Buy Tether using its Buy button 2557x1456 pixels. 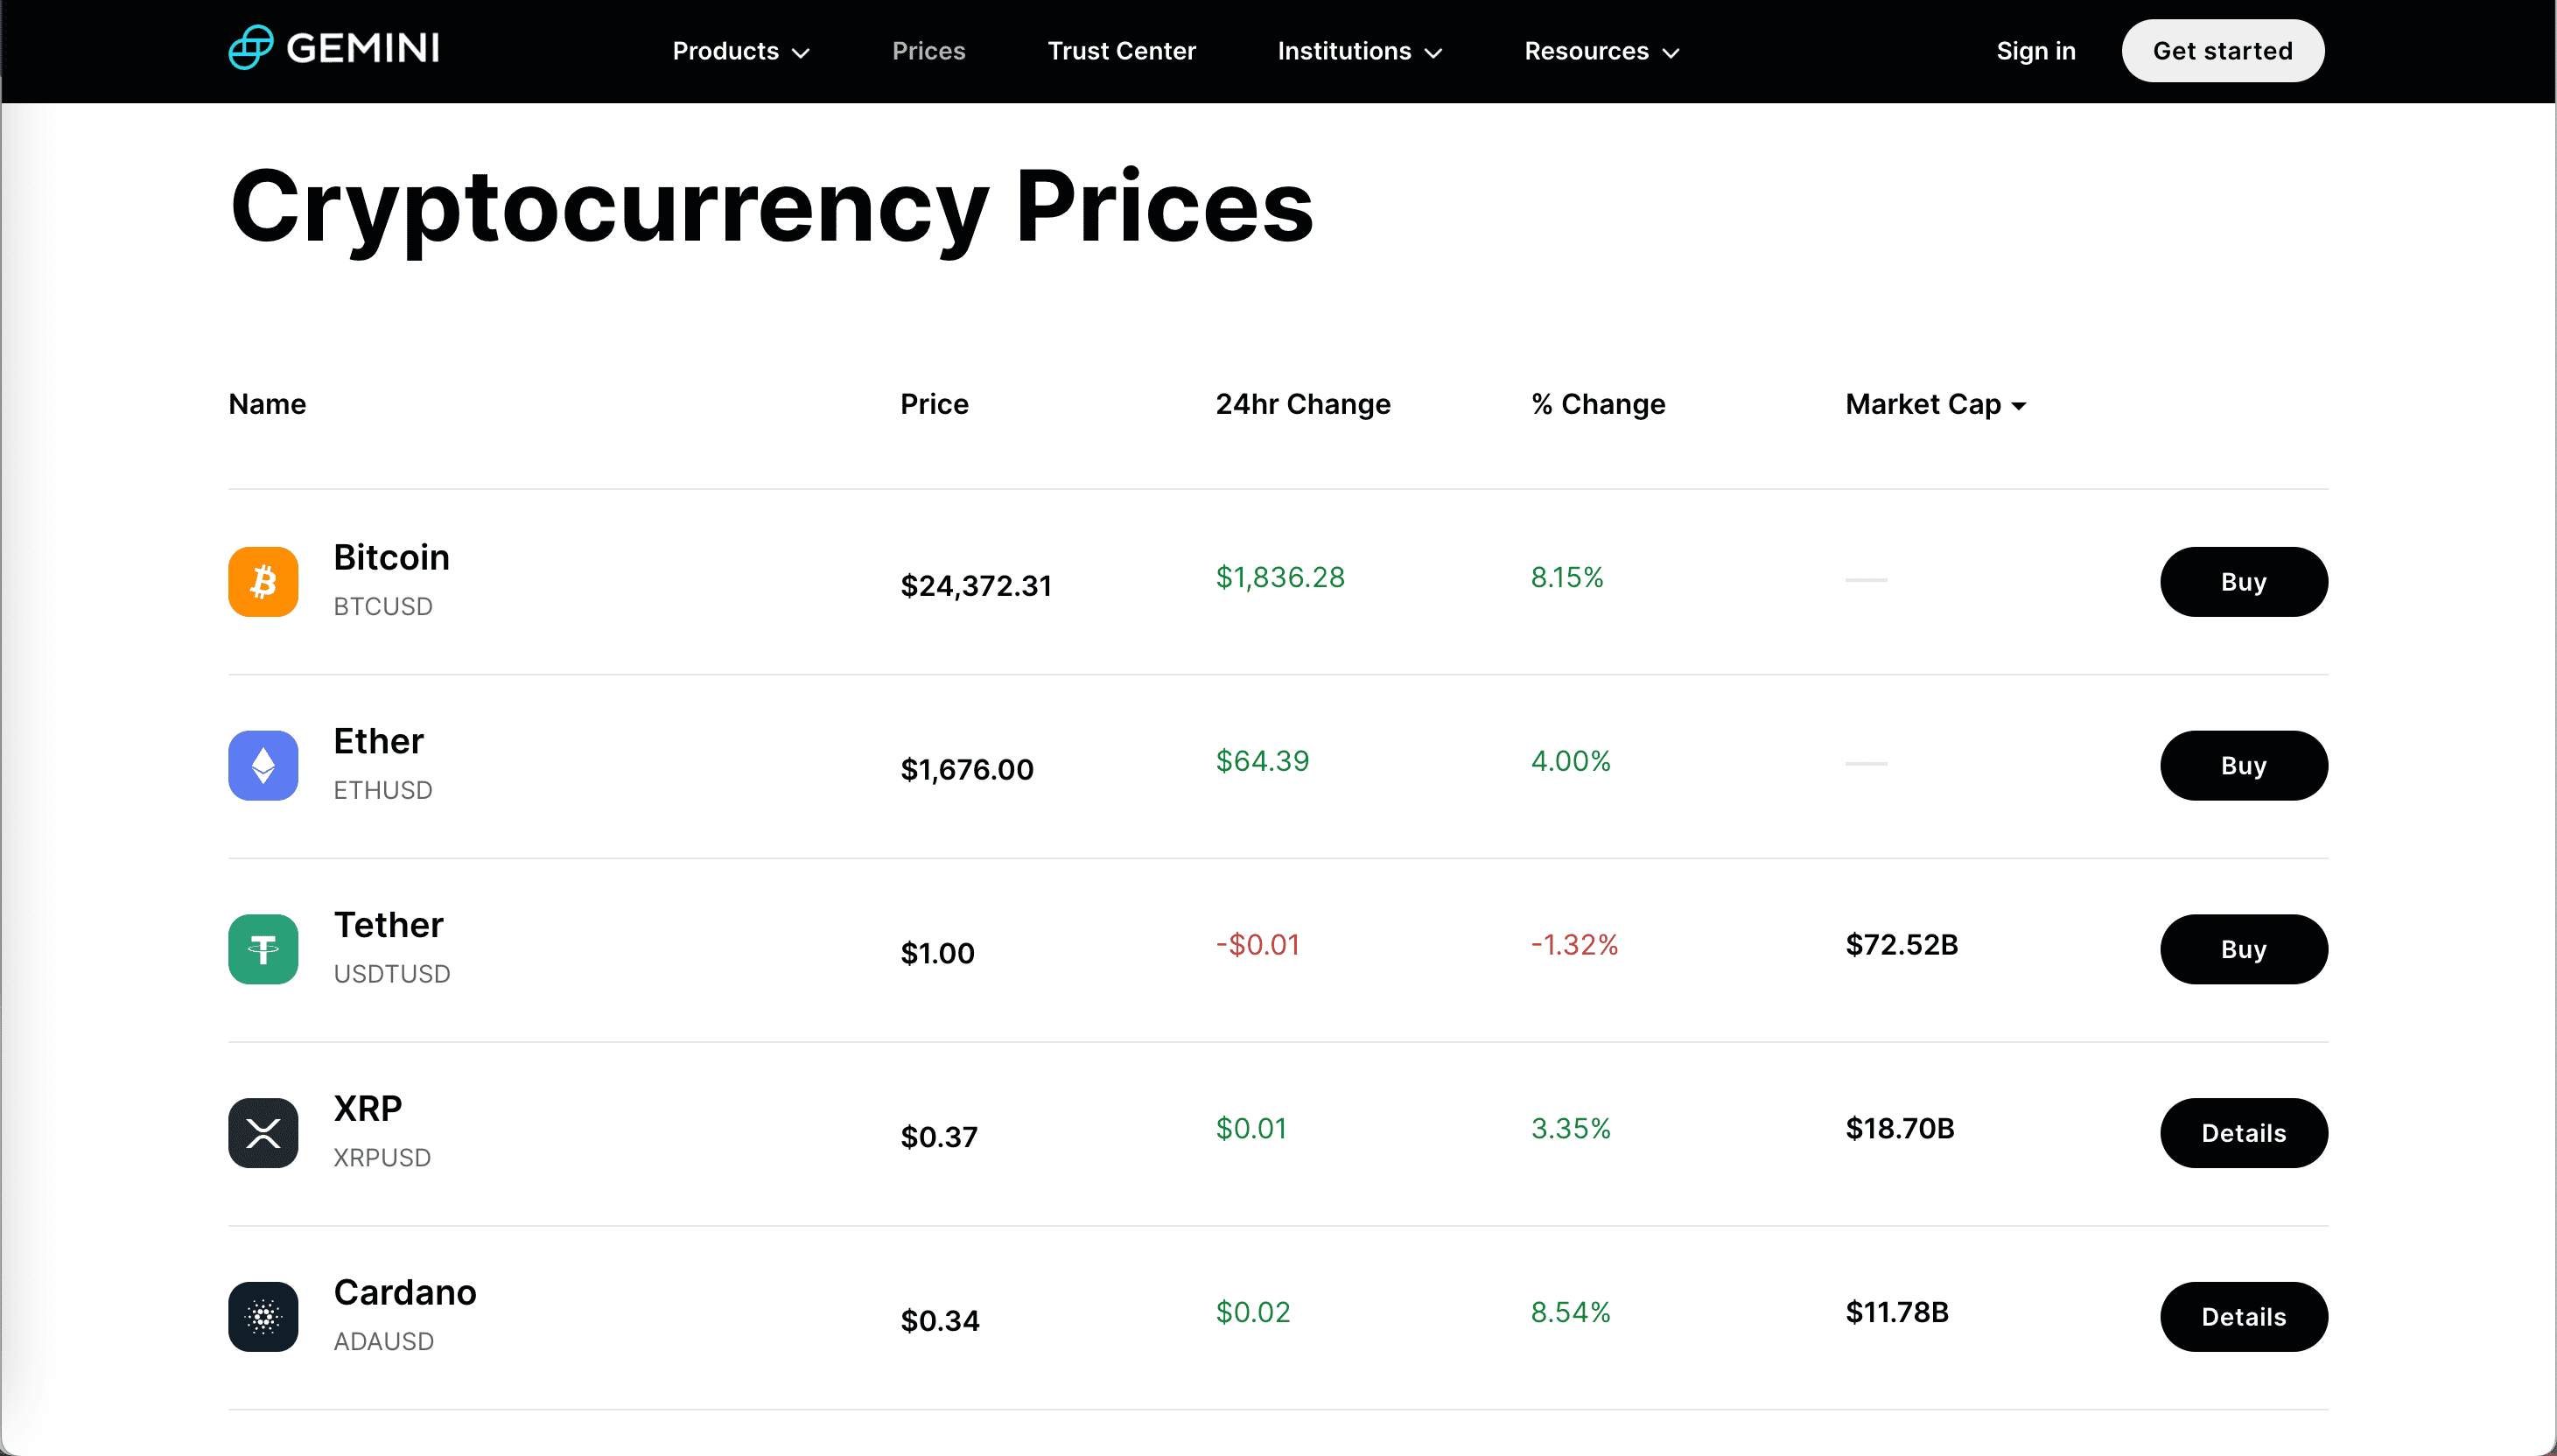click(x=2243, y=950)
